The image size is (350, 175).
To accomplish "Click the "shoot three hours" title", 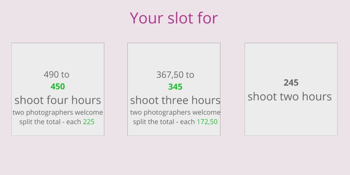I will coord(175,100).
